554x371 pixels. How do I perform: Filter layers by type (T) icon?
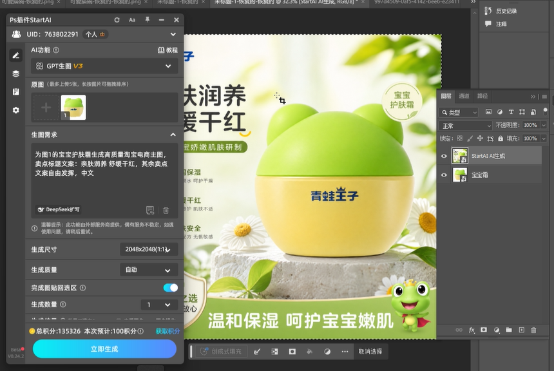(x=511, y=112)
